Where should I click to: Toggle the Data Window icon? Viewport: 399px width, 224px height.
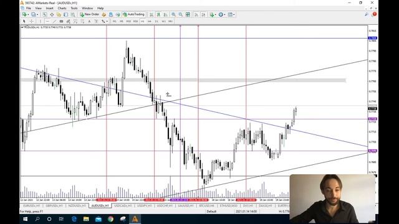click(52, 14)
